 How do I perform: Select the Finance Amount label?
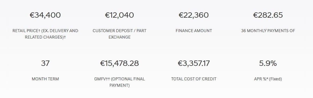(194, 31)
